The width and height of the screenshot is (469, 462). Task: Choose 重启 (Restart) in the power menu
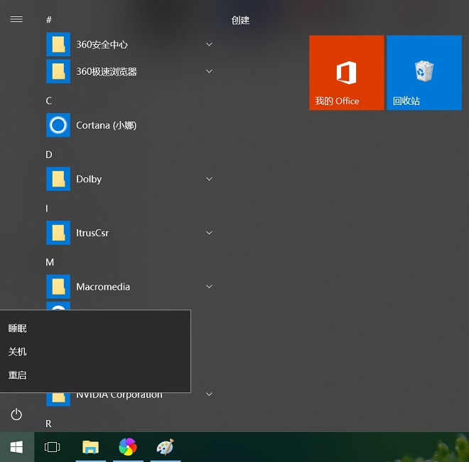(x=18, y=375)
